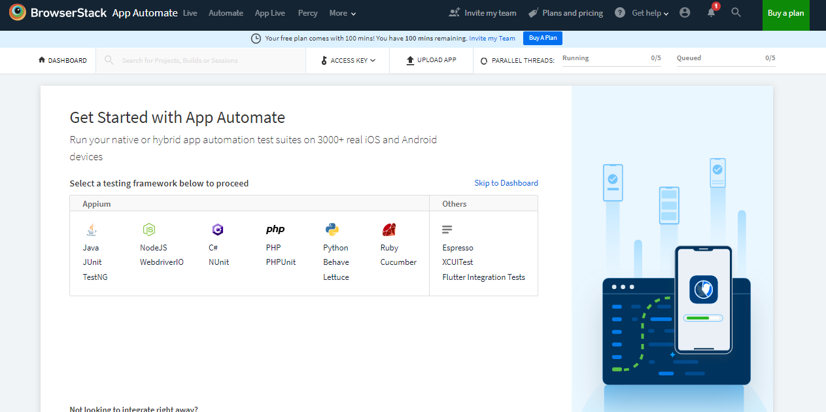Viewport: 826px width, 412px height.
Task: Open the notifications bell
Action: [x=711, y=12]
